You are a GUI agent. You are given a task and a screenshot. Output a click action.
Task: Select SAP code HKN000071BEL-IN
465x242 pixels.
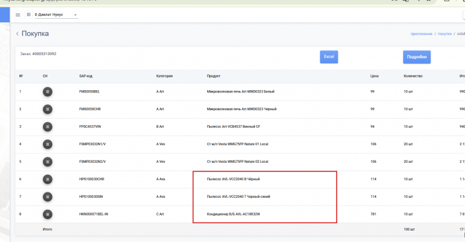coord(93,214)
